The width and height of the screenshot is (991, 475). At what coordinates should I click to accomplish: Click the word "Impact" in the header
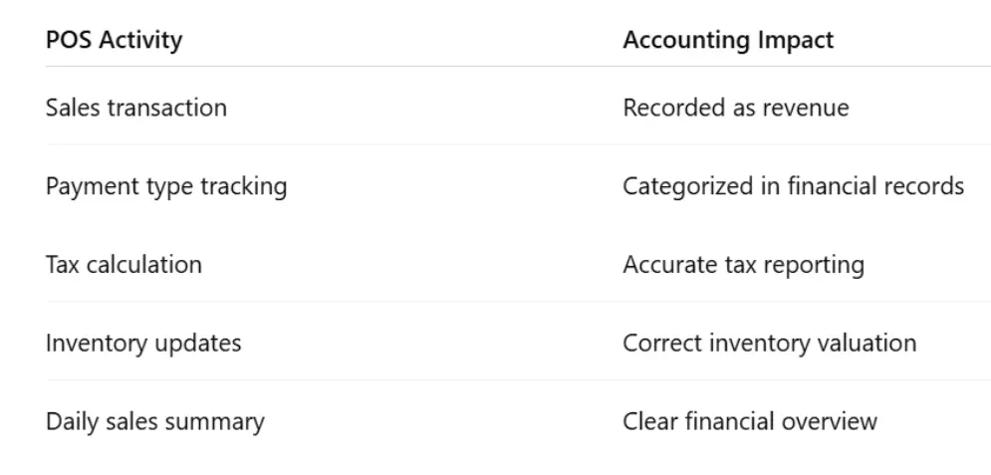pos(799,42)
